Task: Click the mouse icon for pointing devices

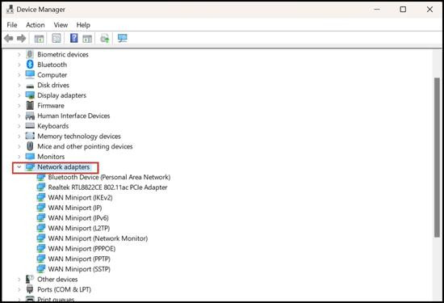Action: 30,146
